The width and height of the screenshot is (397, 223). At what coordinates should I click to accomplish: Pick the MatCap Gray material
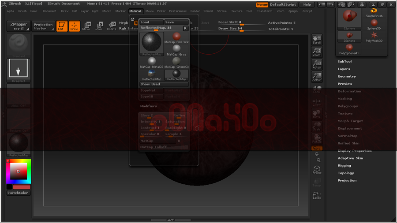[x=176, y=50]
